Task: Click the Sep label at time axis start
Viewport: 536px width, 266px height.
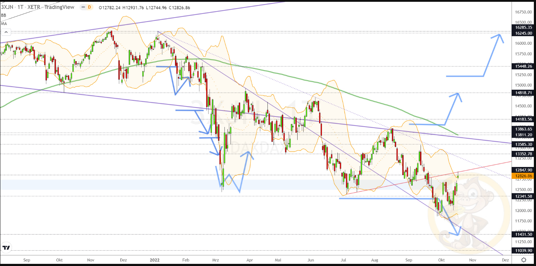Action: pos(27,260)
